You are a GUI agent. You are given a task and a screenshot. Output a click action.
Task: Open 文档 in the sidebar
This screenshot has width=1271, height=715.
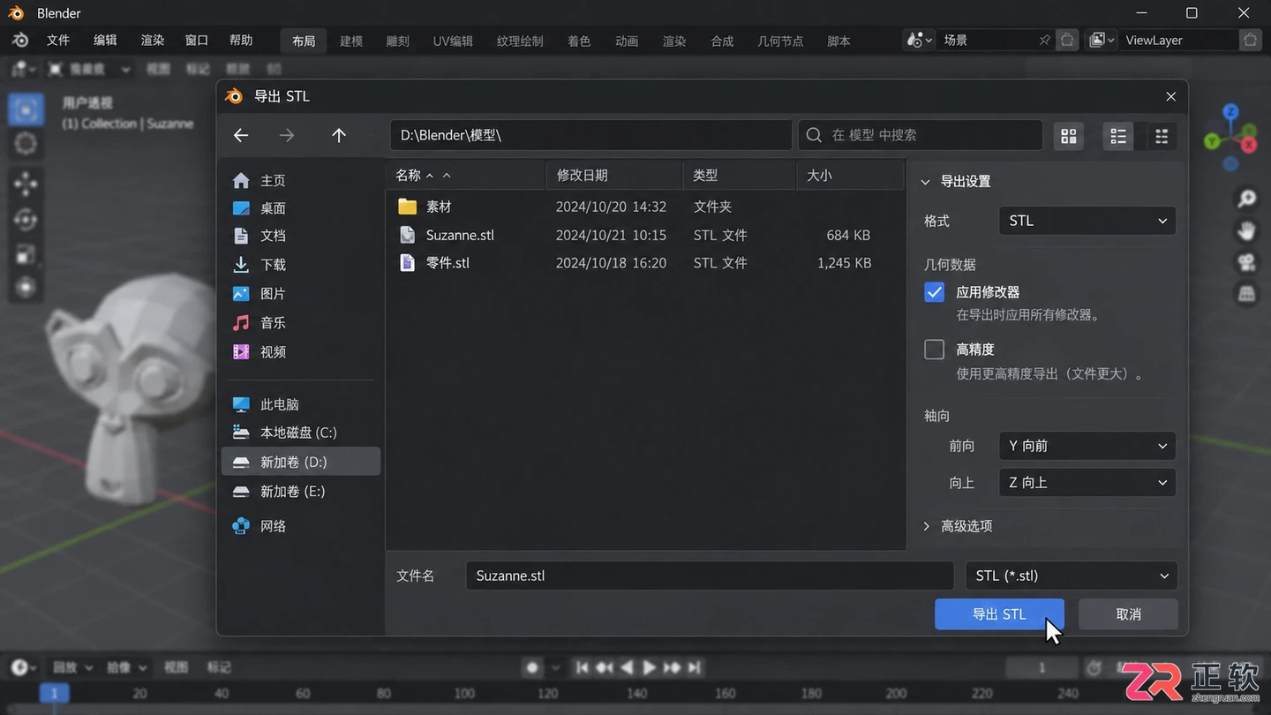pyautogui.click(x=300, y=236)
